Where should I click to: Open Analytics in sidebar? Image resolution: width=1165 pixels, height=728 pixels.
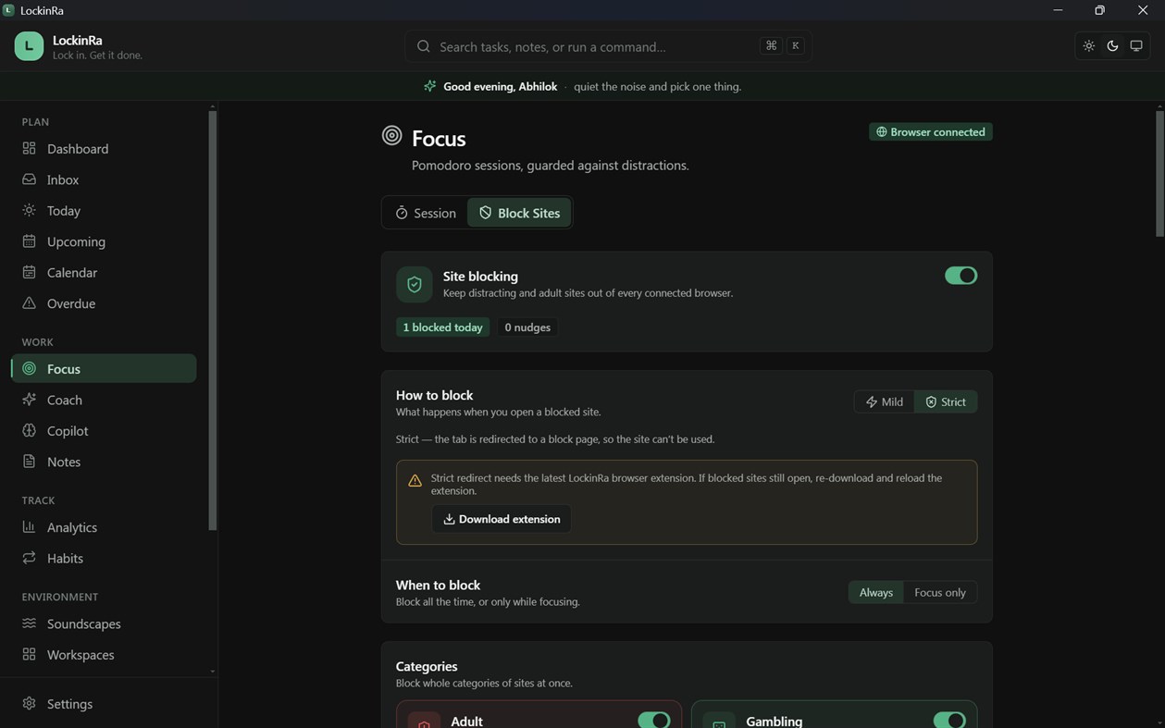click(104, 527)
